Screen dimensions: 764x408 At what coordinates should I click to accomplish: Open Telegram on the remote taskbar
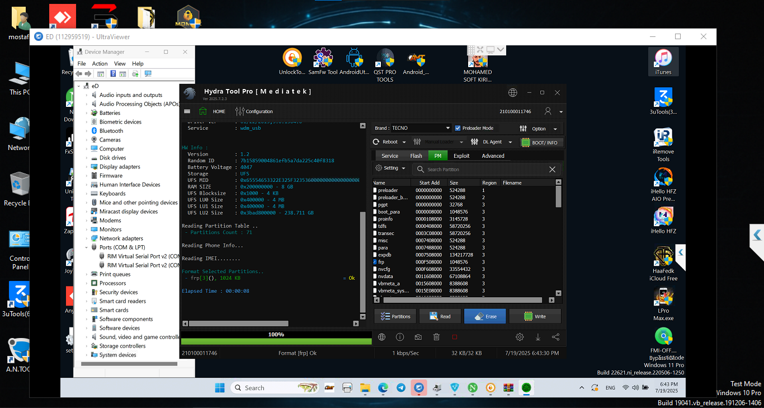click(401, 388)
